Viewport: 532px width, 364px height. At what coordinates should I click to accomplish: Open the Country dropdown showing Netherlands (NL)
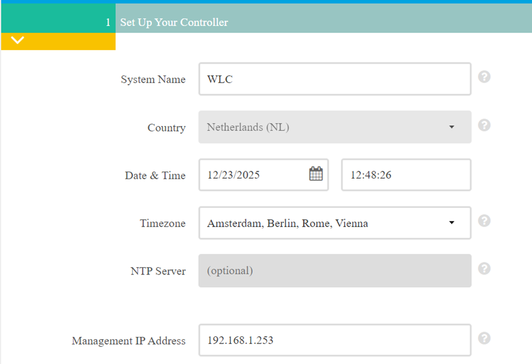pos(334,127)
